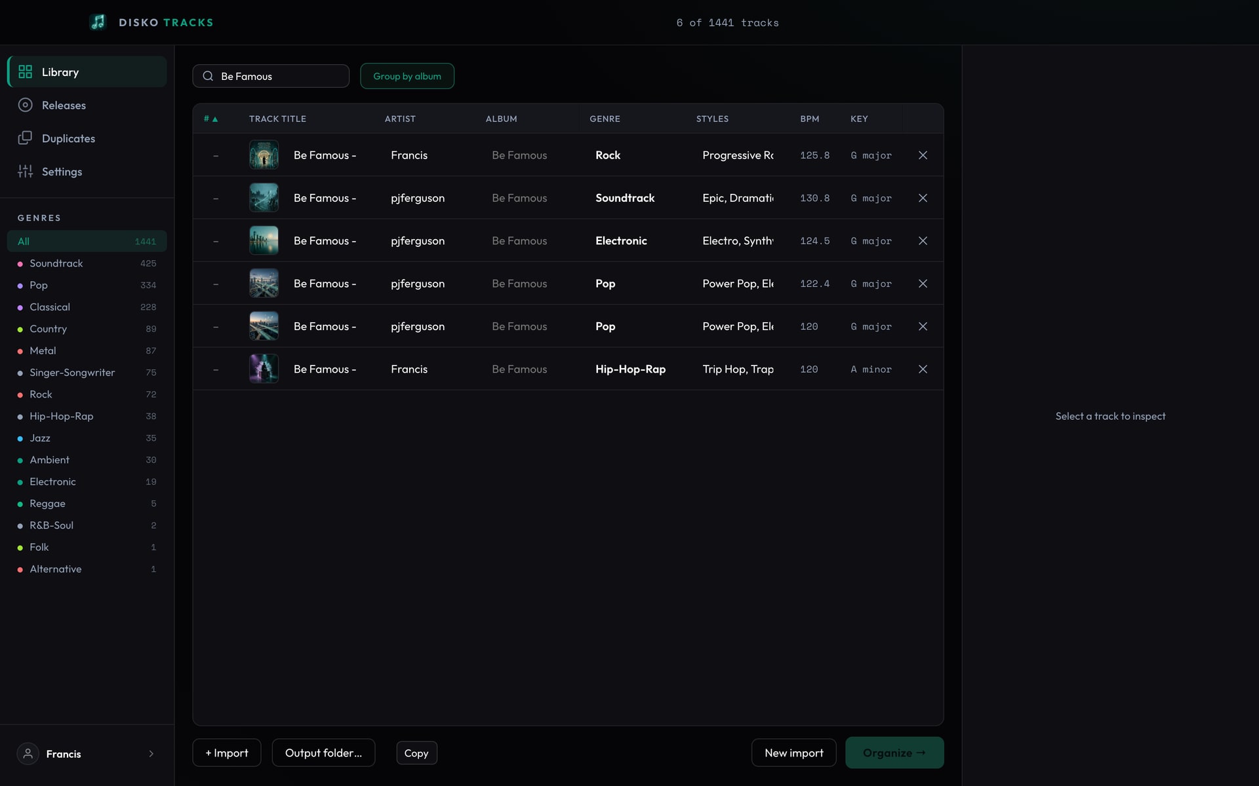
Task: Click the Francis user avatar icon
Action: [x=28, y=753]
